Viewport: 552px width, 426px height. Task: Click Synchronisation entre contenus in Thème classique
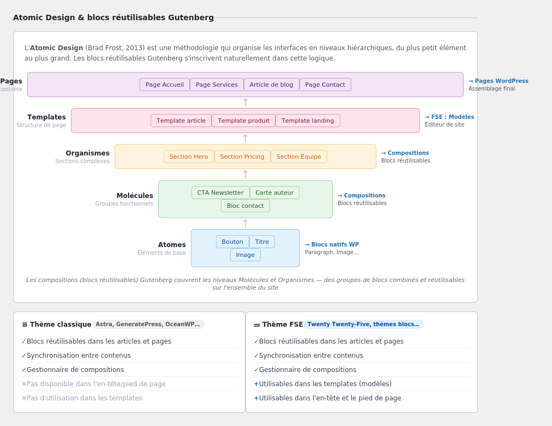(79, 356)
